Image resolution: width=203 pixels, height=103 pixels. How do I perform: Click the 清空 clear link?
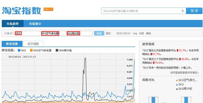click(108, 33)
